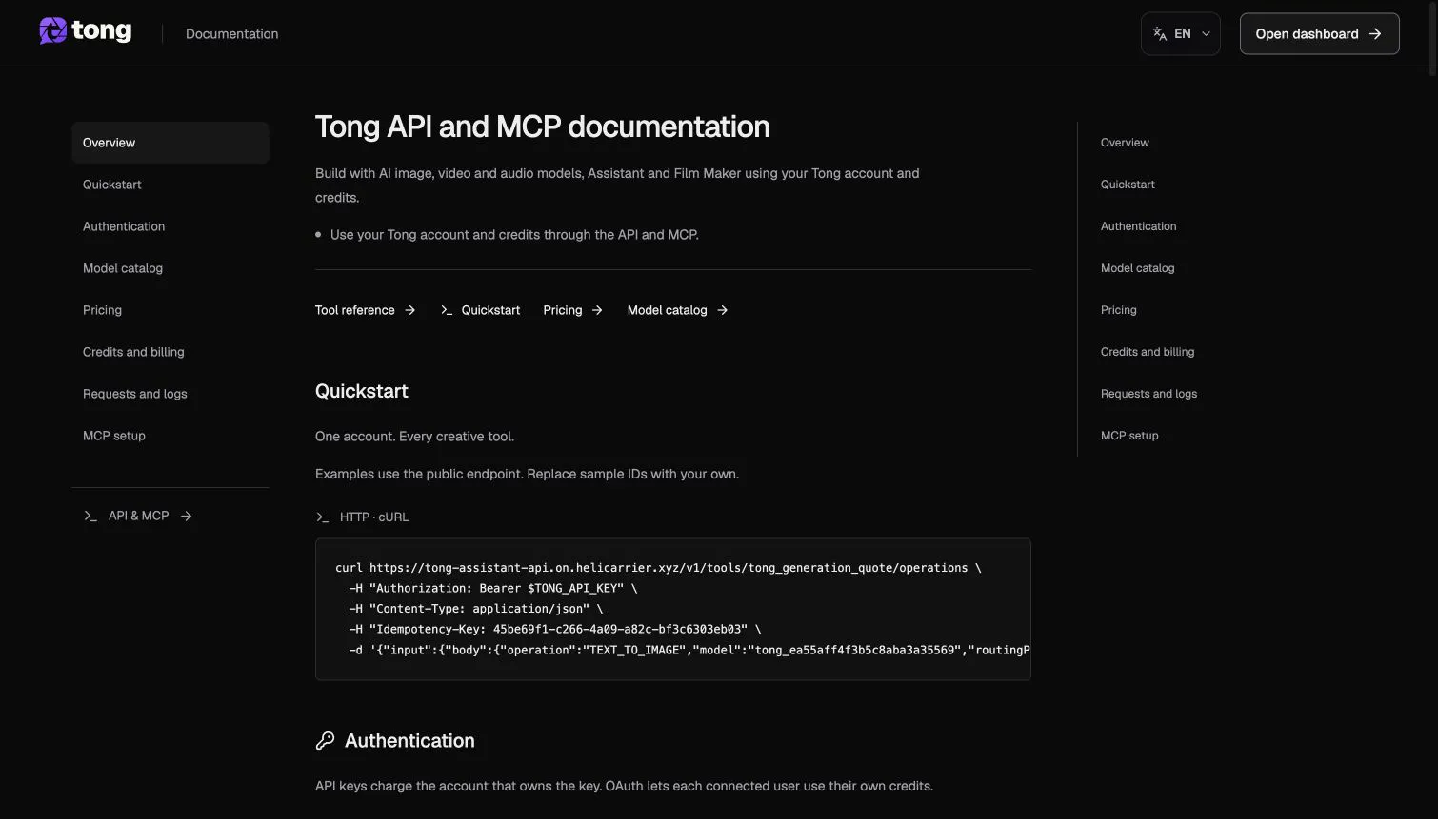1438x819 pixels.
Task: Click terminal icon before Quickstart link
Action: pyautogui.click(x=447, y=310)
